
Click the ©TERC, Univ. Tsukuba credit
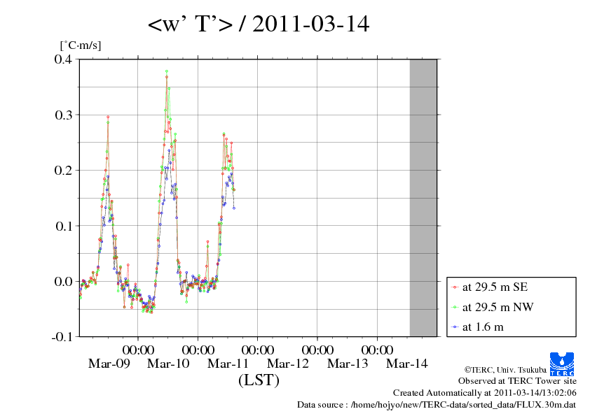click(505, 370)
